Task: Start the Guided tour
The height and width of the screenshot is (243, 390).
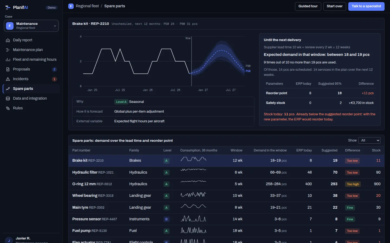Action: pyautogui.click(x=308, y=6)
